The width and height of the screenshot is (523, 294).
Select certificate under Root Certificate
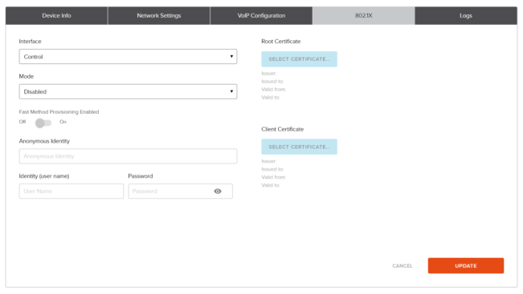[299, 59]
